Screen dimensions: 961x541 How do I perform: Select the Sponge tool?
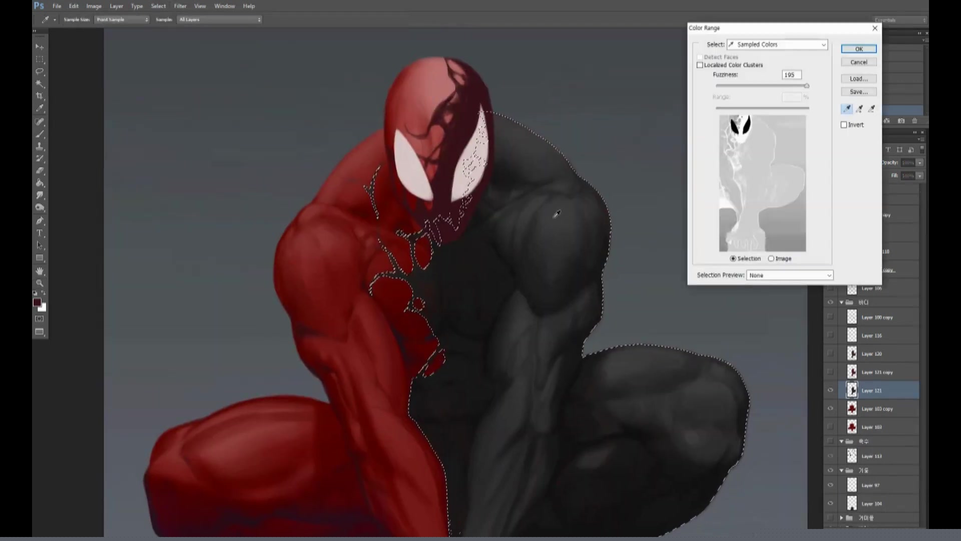point(40,208)
